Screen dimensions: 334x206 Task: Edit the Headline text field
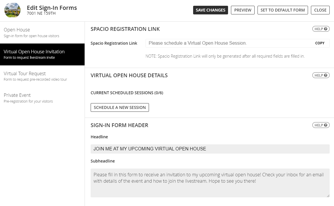coord(210,149)
